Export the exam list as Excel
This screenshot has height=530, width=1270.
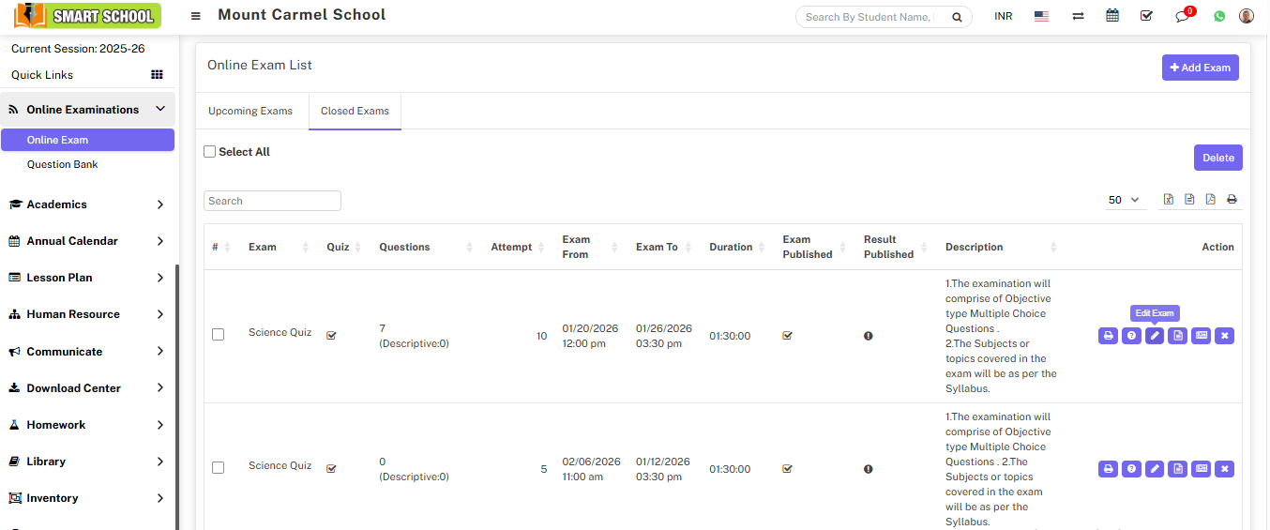(1169, 199)
